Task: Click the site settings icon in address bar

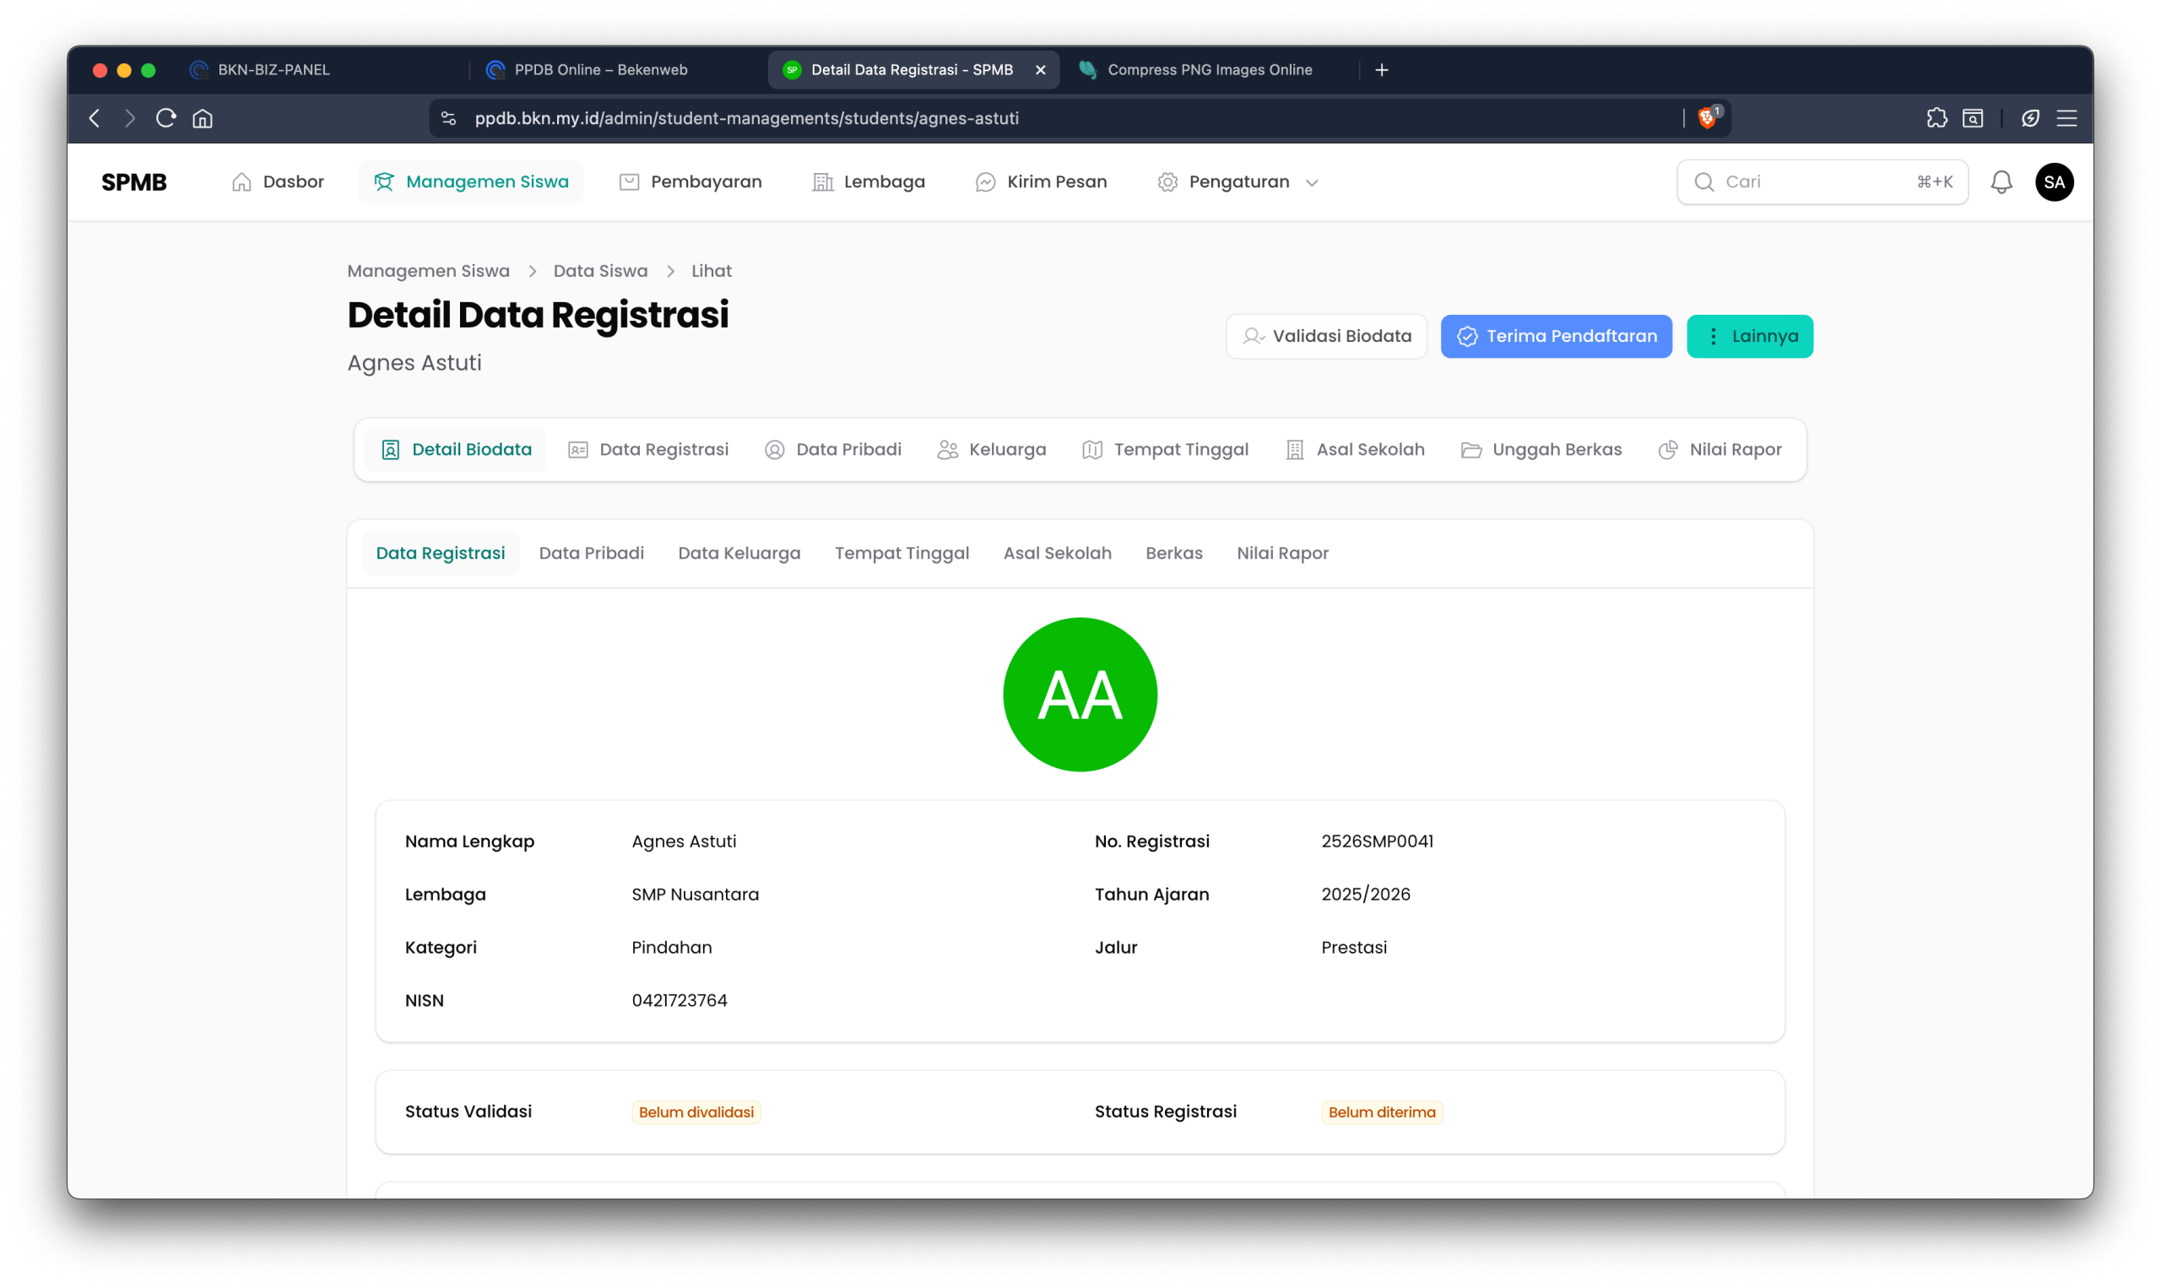Action: pyautogui.click(x=449, y=118)
